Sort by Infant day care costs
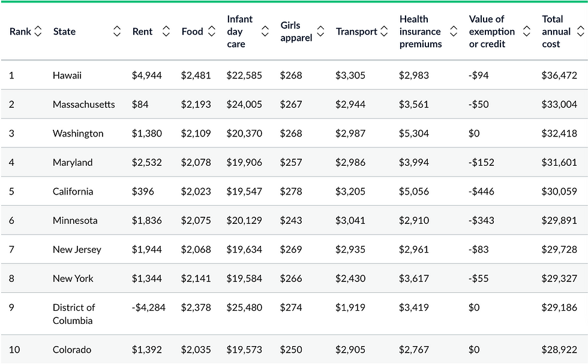 pyautogui.click(x=265, y=31)
